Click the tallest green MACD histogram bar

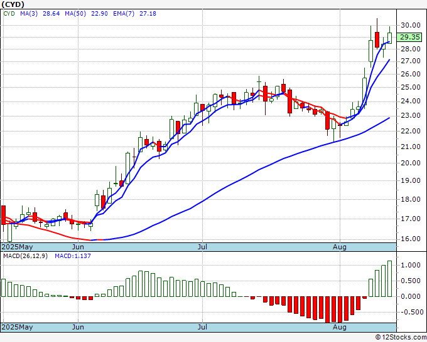390,279
